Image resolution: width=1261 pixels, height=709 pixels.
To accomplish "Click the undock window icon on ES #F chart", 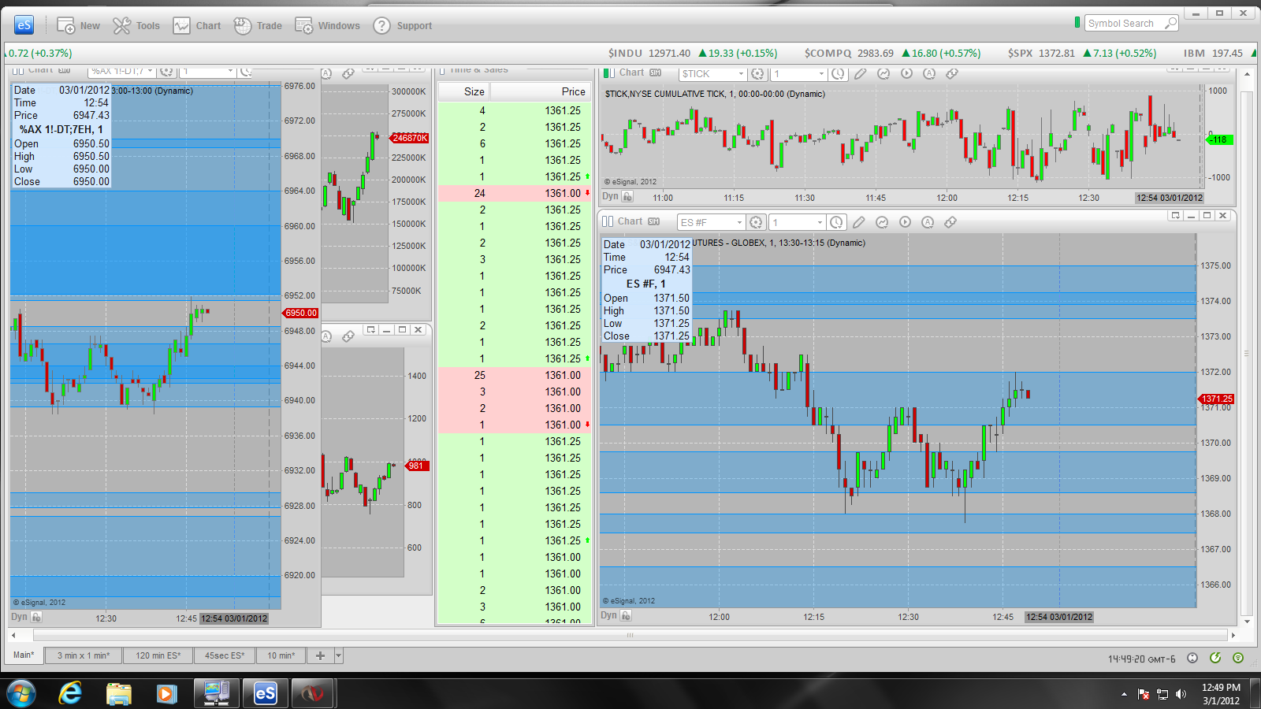I will pyautogui.click(x=1176, y=216).
